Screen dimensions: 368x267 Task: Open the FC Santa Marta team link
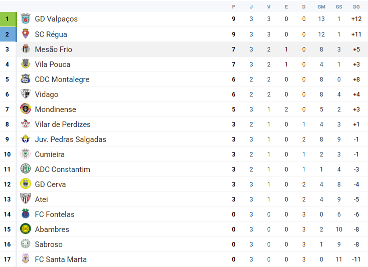[x=61, y=259]
